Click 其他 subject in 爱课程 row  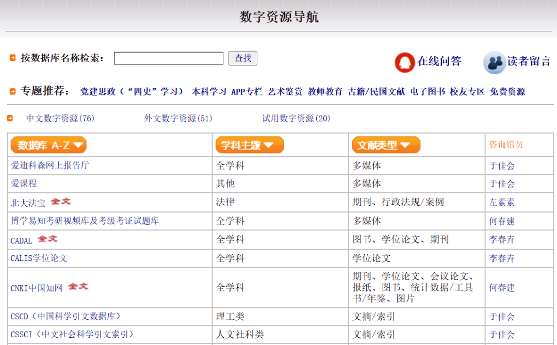[x=225, y=184]
